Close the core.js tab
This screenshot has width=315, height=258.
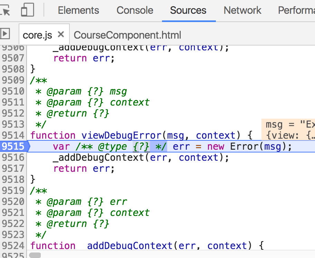60,34
